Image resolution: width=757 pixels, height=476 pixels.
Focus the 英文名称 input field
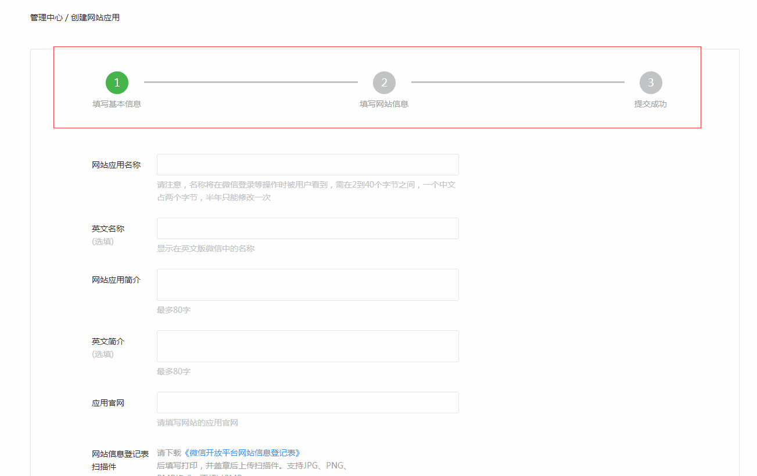coord(308,228)
